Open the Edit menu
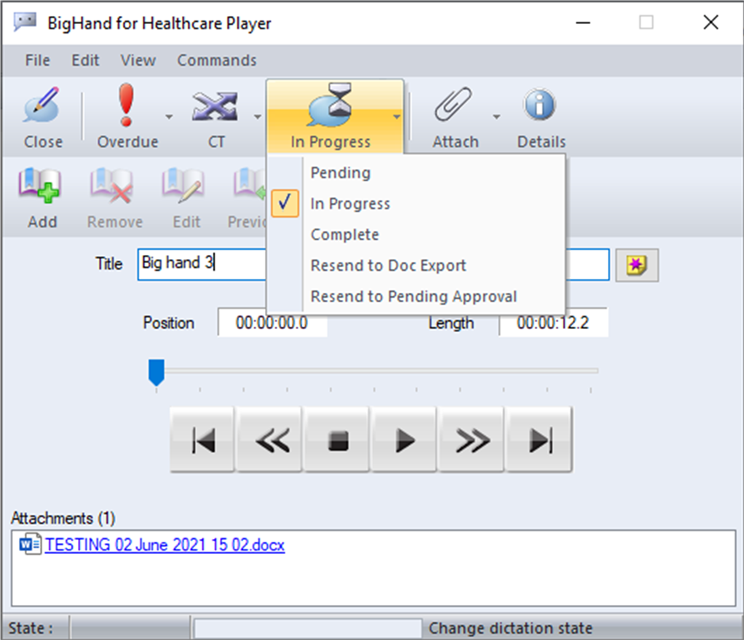The image size is (744, 640). pyautogui.click(x=85, y=60)
